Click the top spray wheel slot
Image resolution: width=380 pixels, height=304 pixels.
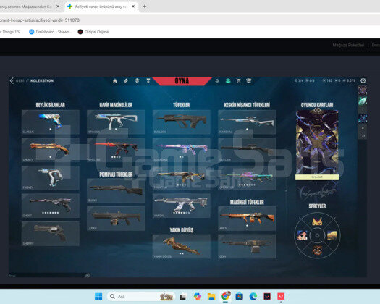(x=317, y=221)
